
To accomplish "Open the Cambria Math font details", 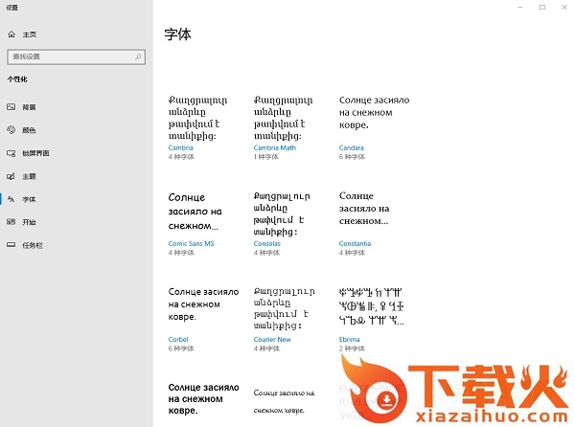I will tap(275, 147).
